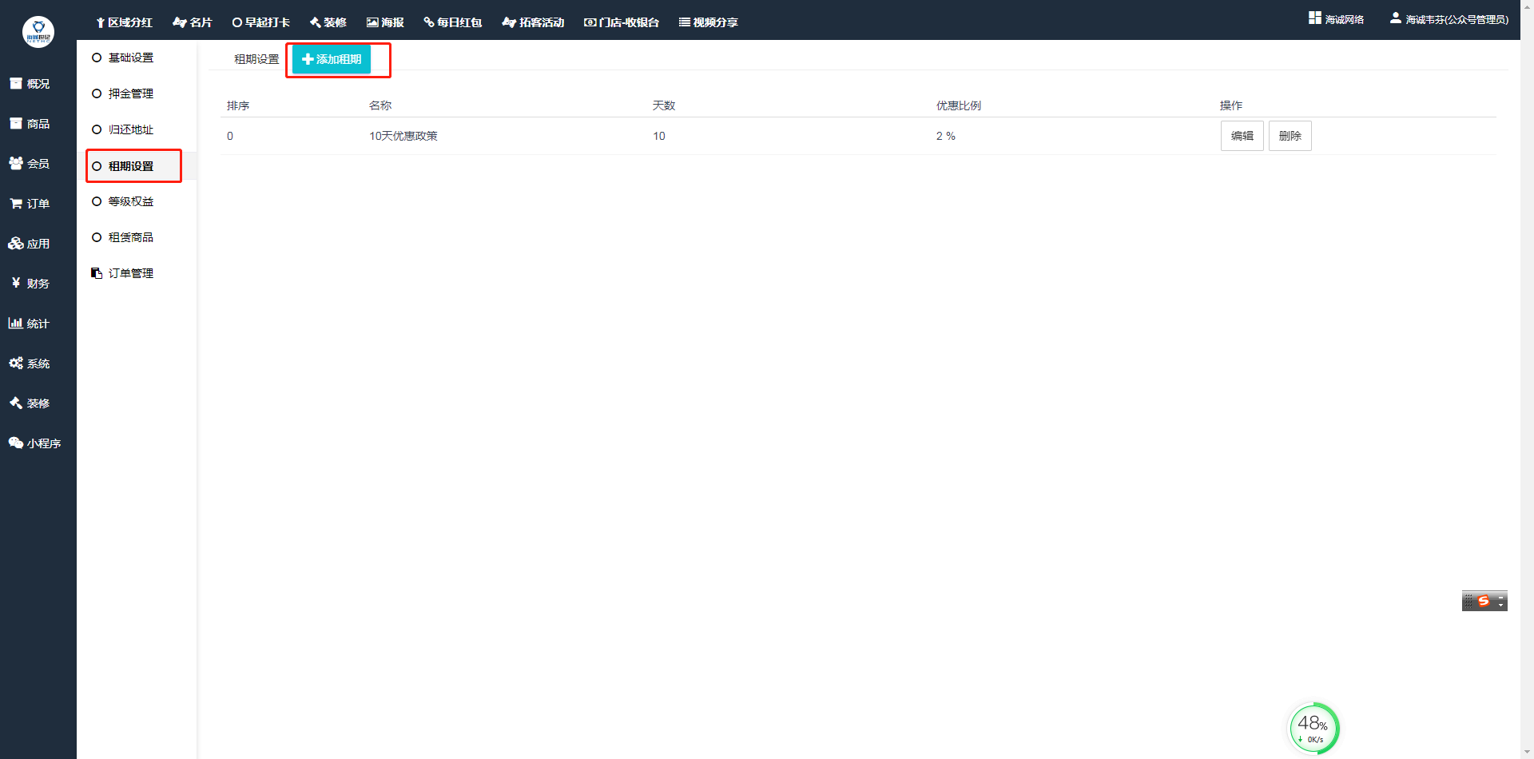Open the 系统 system section
The height and width of the screenshot is (759, 1534).
click(30, 364)
